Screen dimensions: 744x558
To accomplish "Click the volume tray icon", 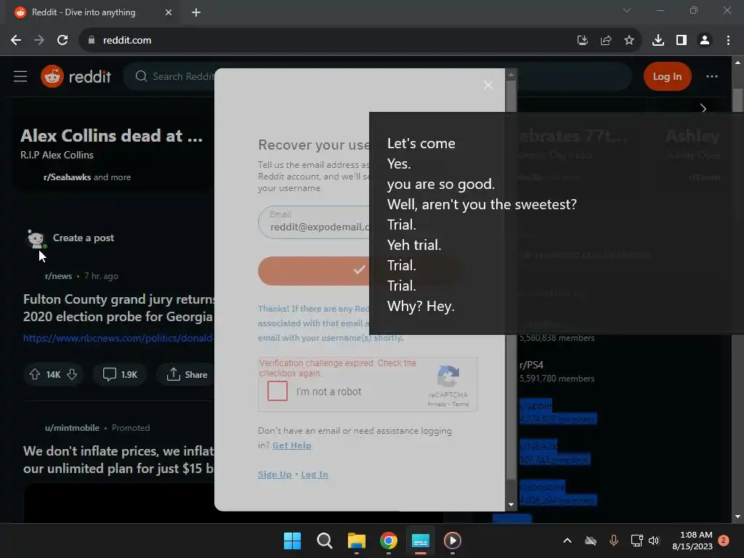I will (x=654, y=541).
